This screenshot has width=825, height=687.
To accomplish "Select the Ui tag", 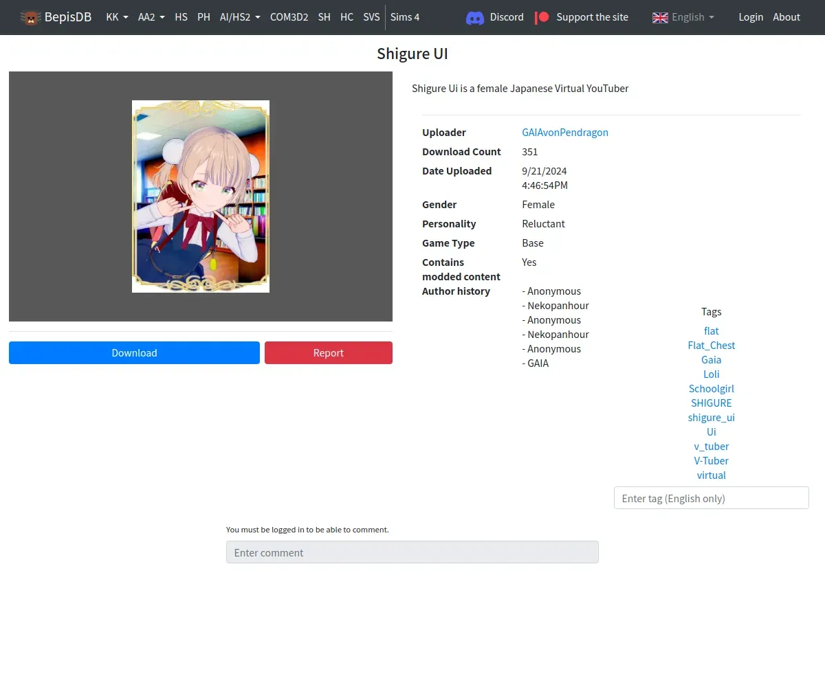I will pyautogui.click(x=712, y=432).
